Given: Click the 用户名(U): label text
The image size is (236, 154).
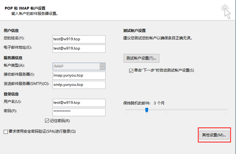Looking at the screenshot, I should pyautogui.click(x=12, y=102).
